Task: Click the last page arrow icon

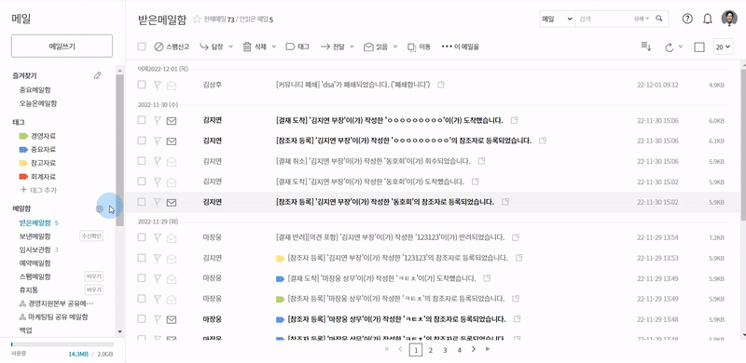Action: (x=487, y=349)
